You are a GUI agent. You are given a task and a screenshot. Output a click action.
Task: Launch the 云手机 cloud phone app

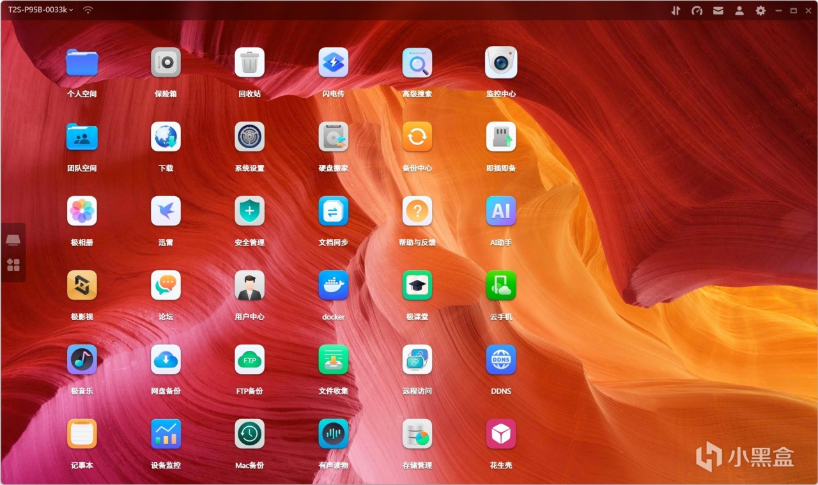pyautogui.click(x=501, y=285)
